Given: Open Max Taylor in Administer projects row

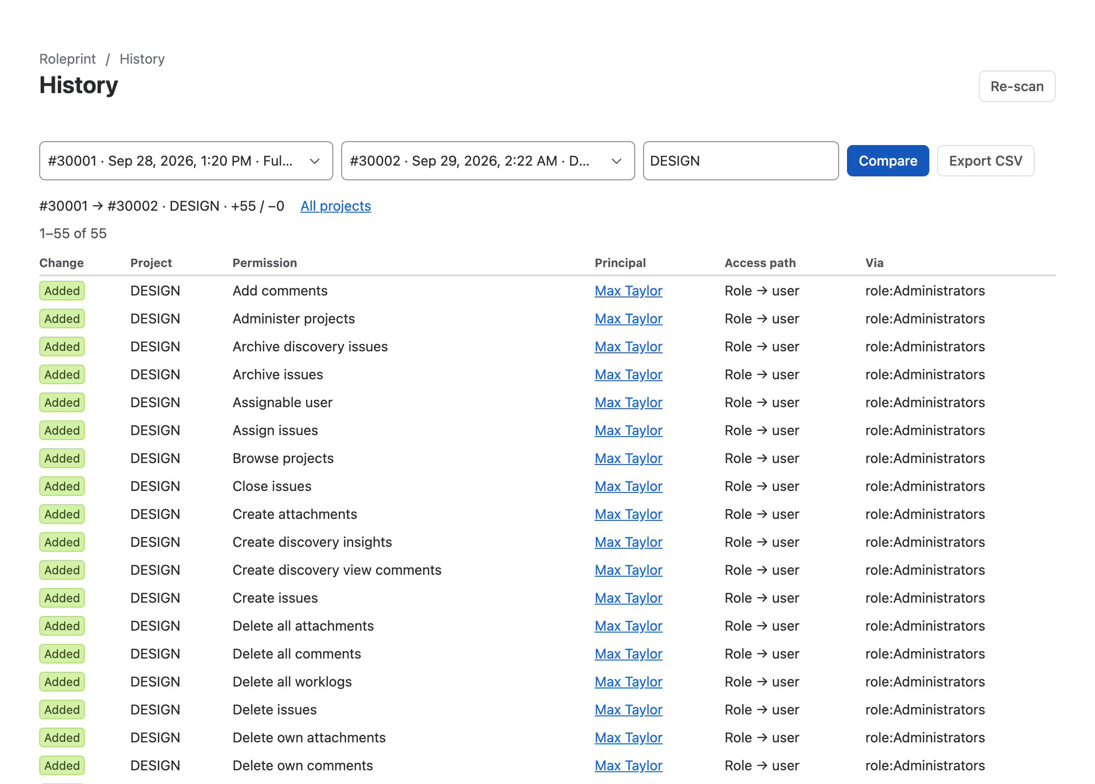Looking at the screenshot, I should [628, 318].
